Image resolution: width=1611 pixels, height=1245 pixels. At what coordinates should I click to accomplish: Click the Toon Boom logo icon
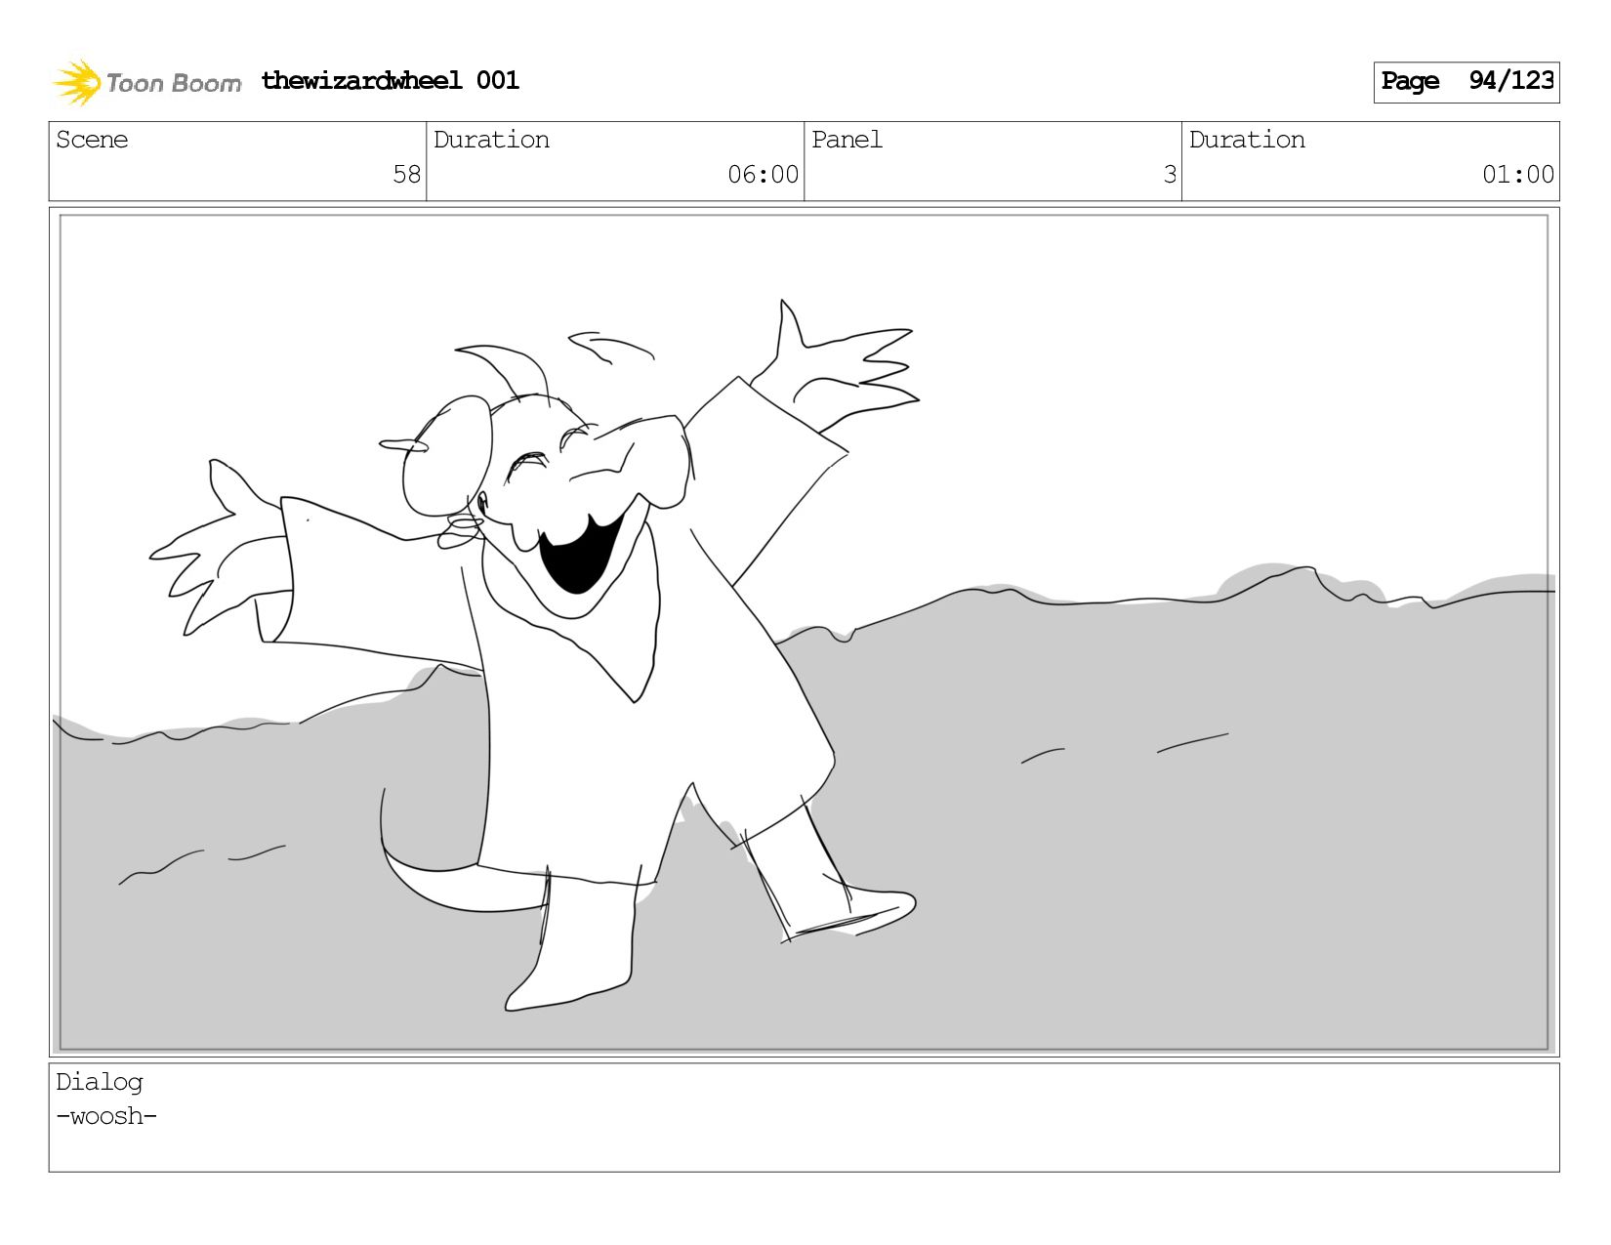pyautogui.click(x=77, y=82)
